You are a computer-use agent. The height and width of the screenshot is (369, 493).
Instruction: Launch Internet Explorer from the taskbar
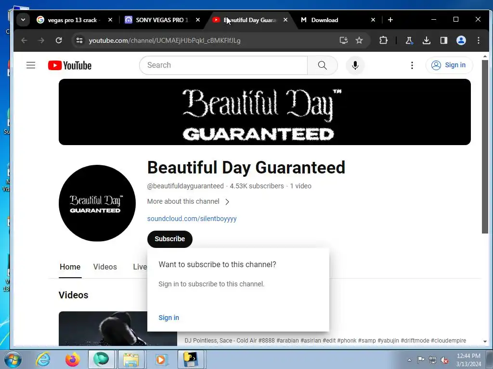tap(43, 359)
